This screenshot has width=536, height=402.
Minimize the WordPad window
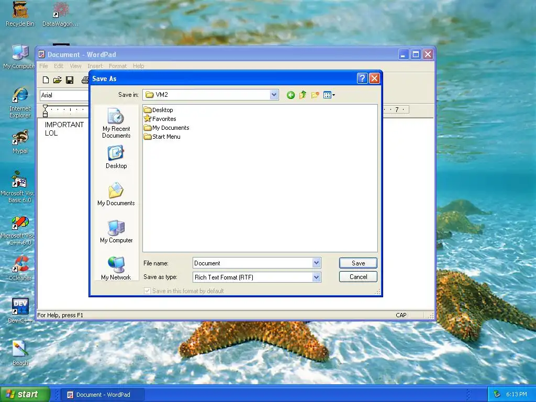(404, 54)
